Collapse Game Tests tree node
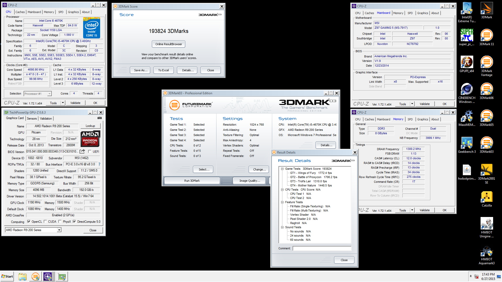The image size is (502, 282). (282, 169)
